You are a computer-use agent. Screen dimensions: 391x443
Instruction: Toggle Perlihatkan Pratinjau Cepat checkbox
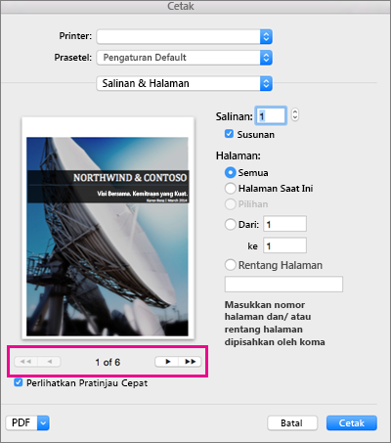19,382
